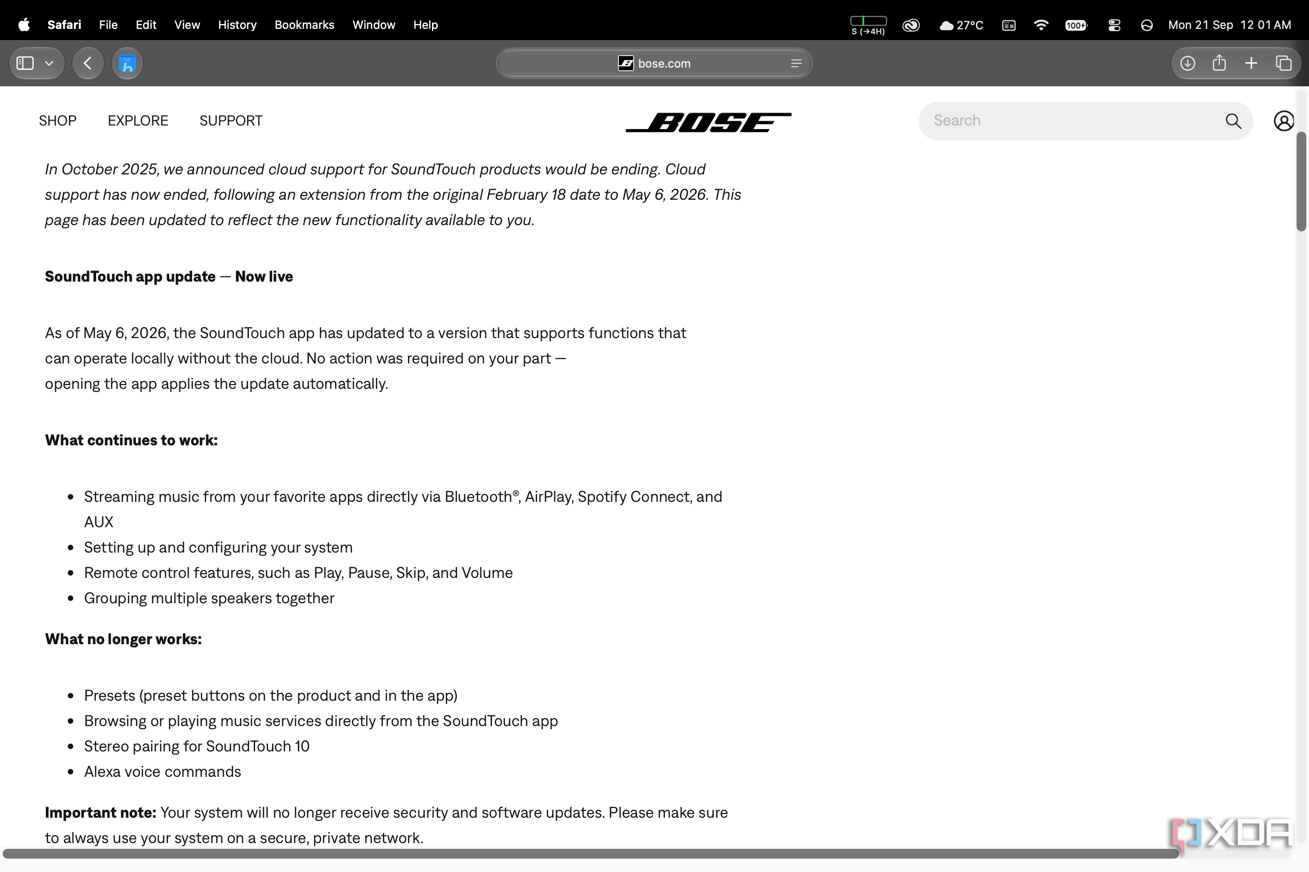Go back to the previous page
The image size is (1309, 872).
[88, 63]
